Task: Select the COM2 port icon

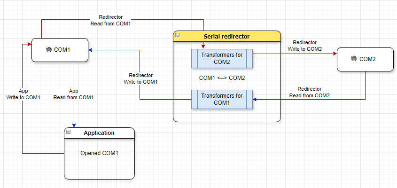Action: 354,59
